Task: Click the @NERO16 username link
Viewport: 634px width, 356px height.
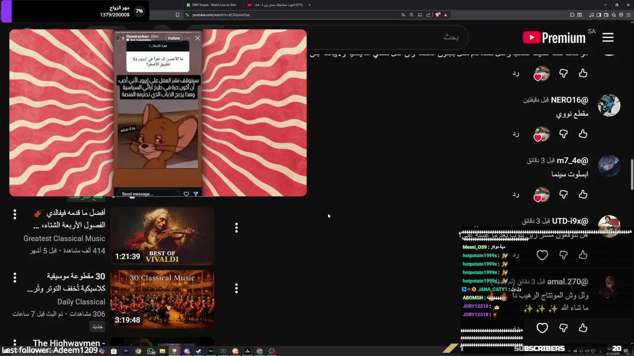Action: (x=570, y=100)
